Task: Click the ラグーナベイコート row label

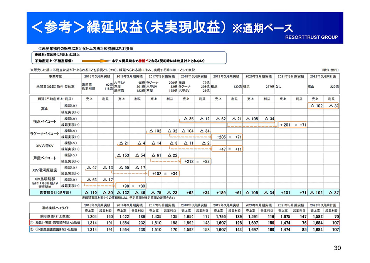Action: (45, 134)
